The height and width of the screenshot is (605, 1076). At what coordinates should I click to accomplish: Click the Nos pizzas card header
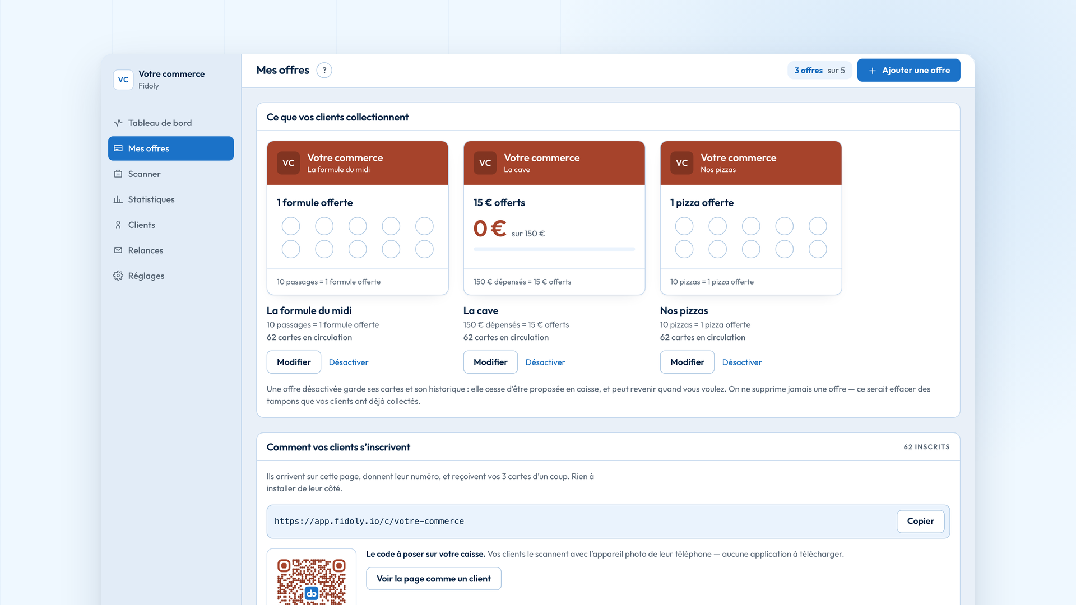point(751,163)
